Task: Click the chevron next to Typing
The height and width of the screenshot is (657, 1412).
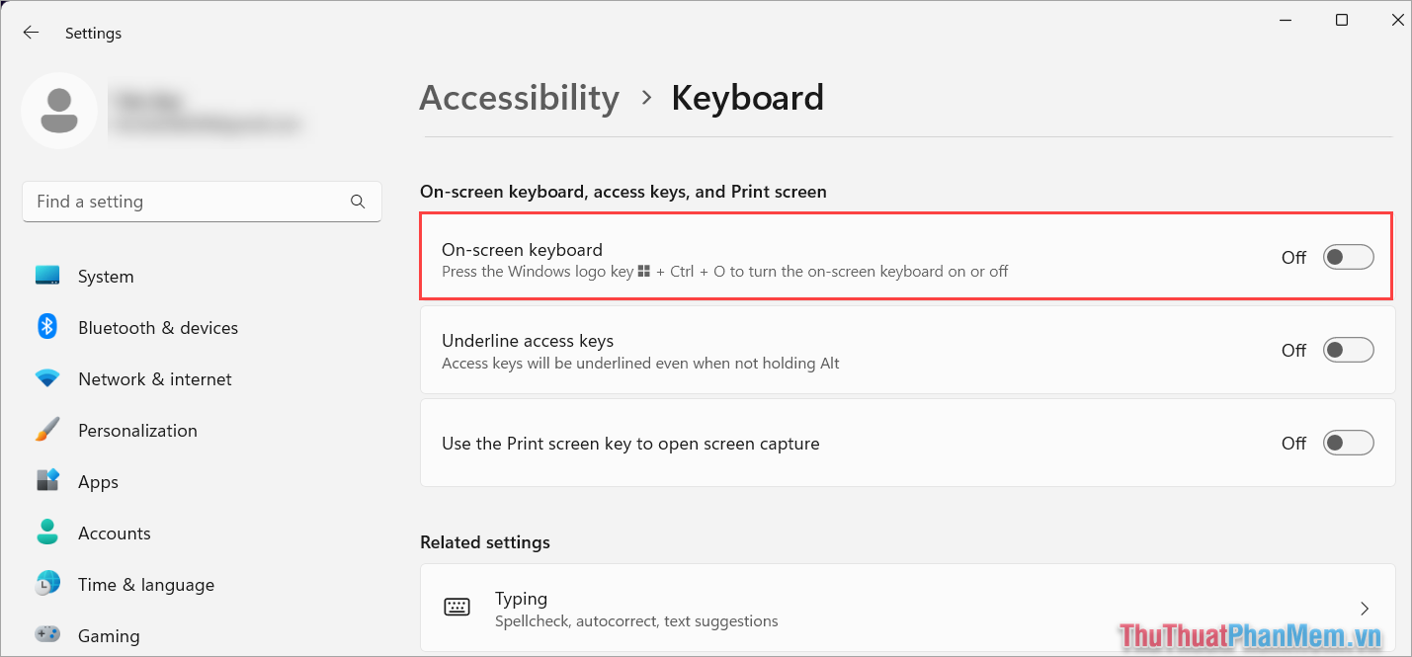Action: click(x=1365, y=609)
